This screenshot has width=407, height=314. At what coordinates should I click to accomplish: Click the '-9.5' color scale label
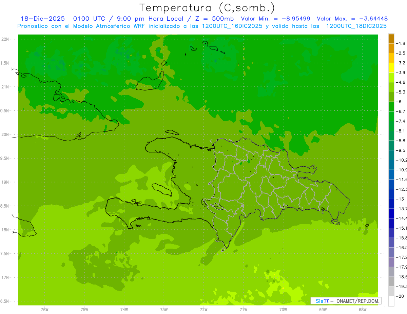(x=401, y=150)
